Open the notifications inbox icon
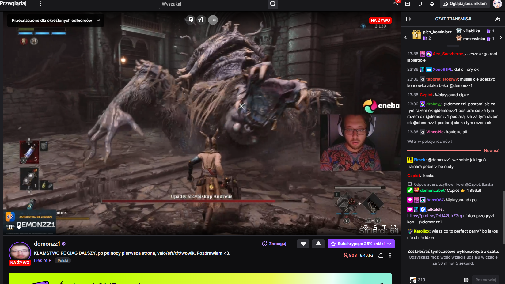This screenshot has height=284, width=505. 408,4
